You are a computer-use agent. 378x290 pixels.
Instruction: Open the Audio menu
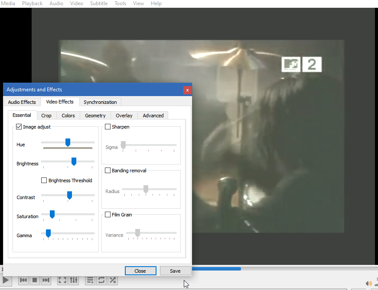56,3
